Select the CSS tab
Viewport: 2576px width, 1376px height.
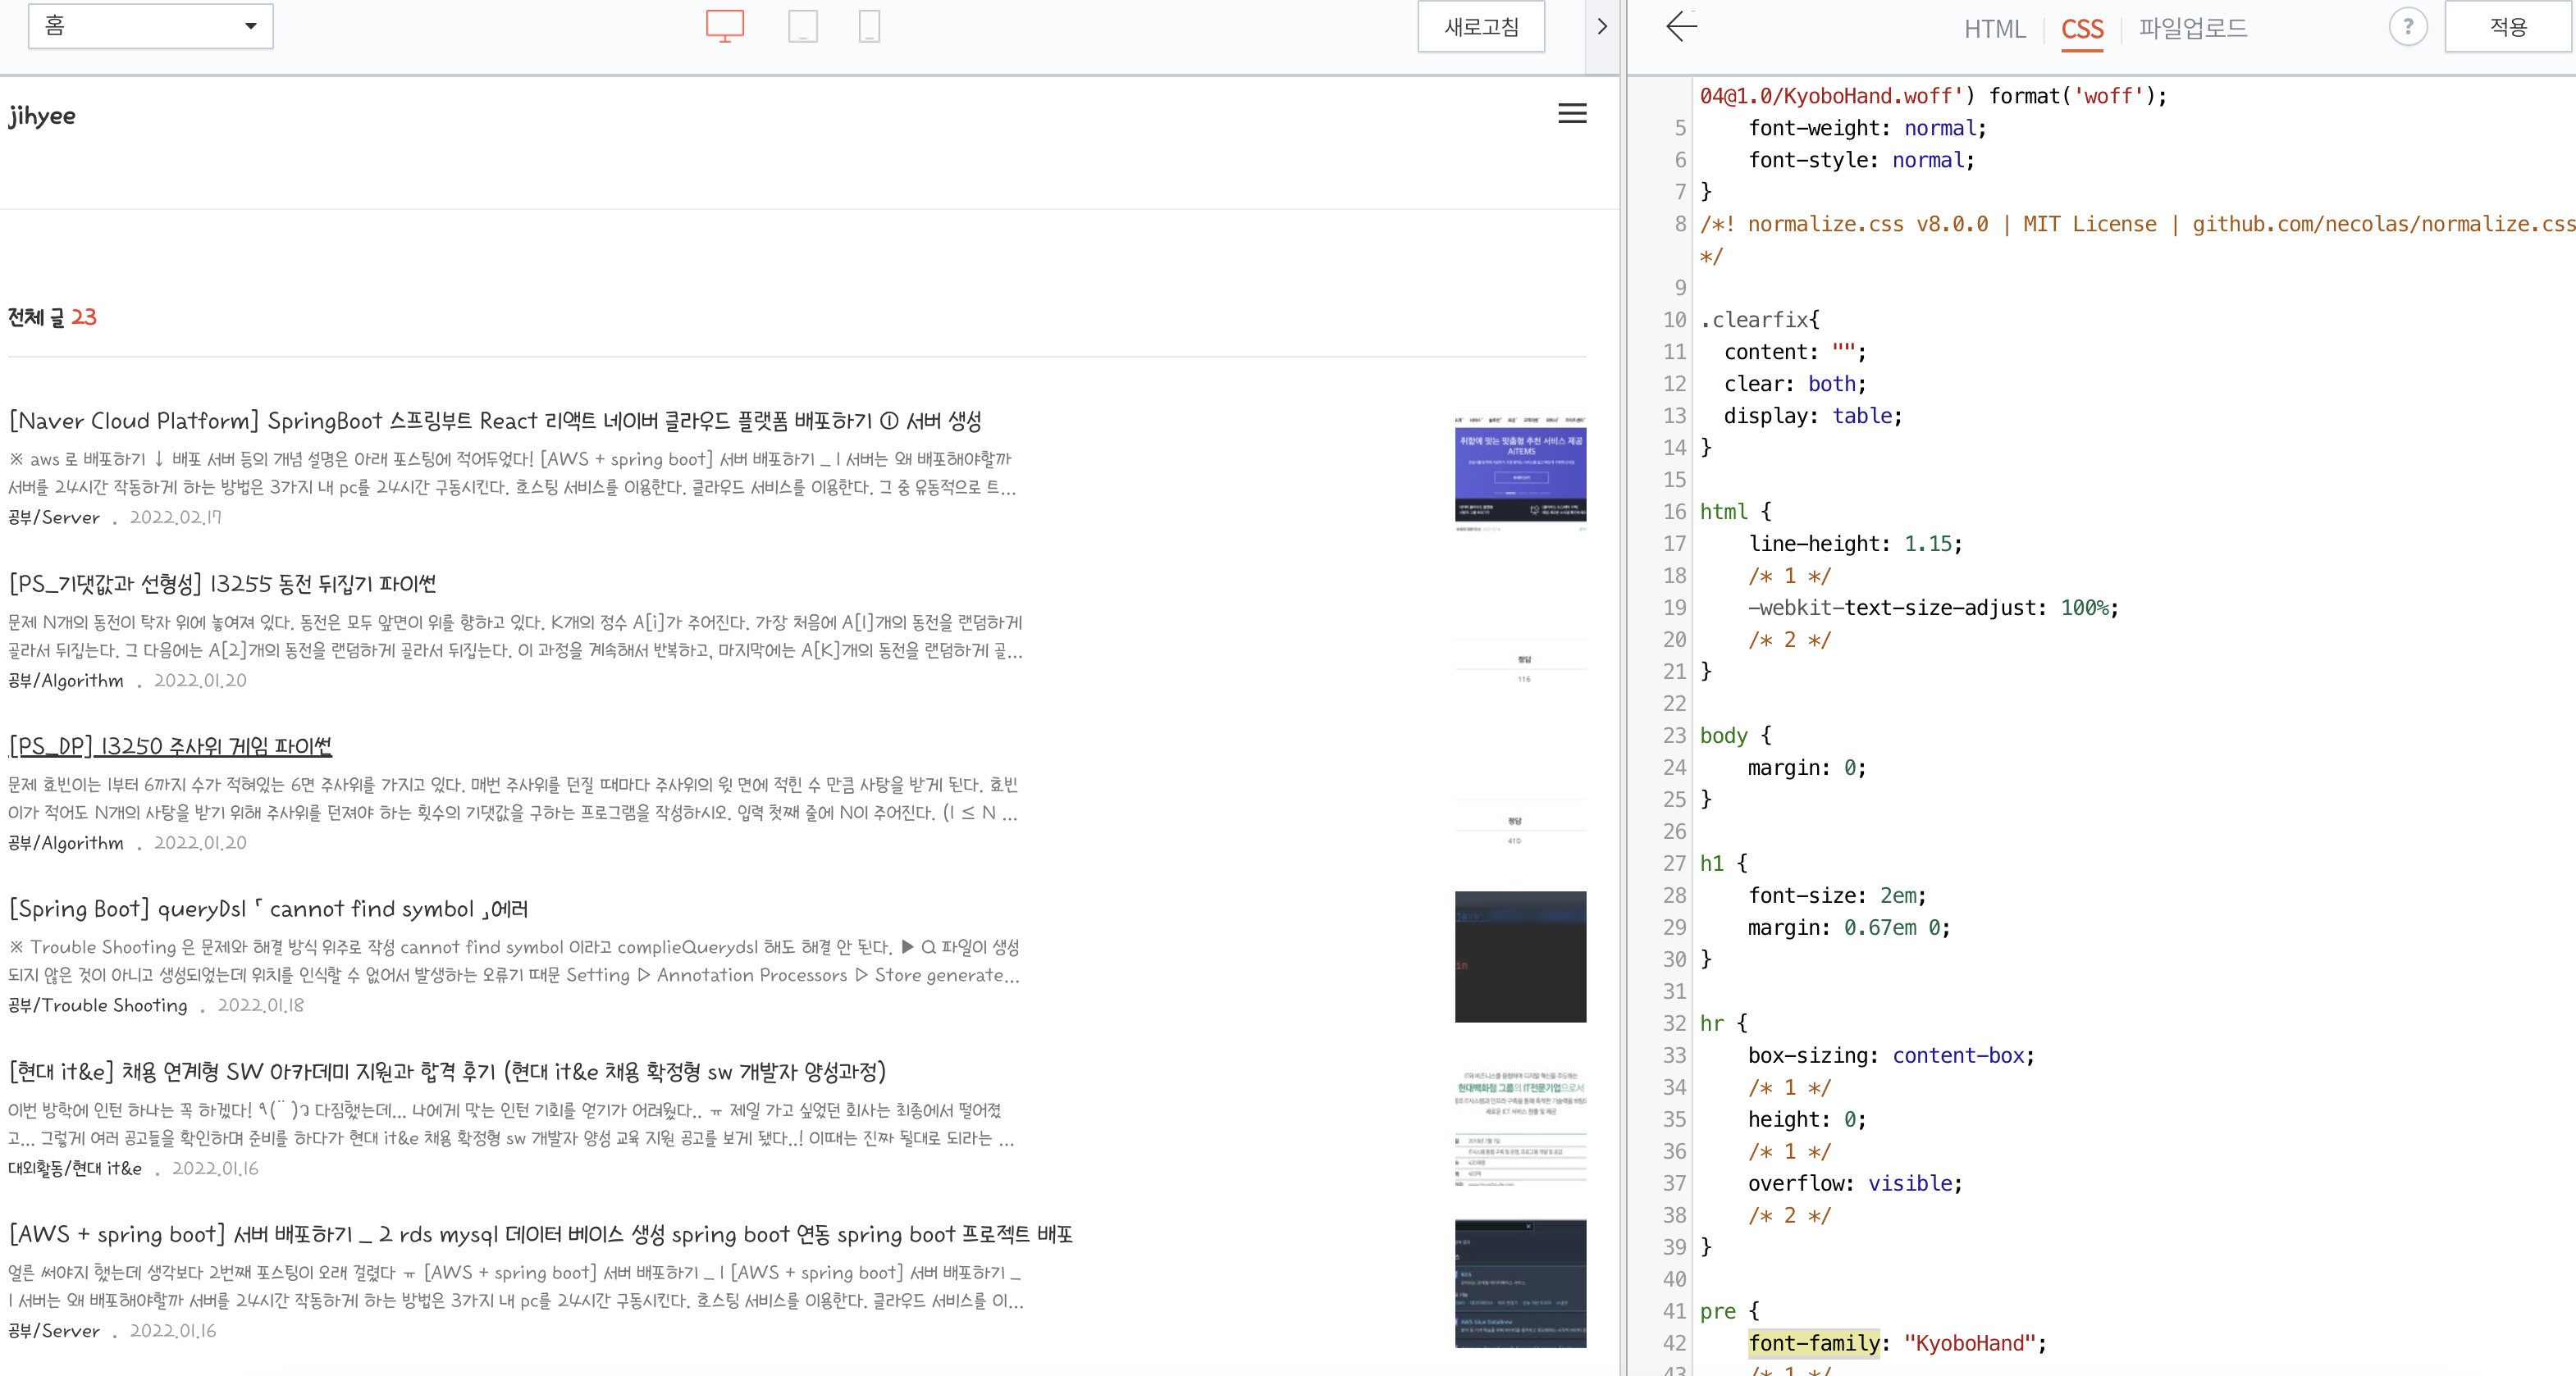[x=2082, y=29]
